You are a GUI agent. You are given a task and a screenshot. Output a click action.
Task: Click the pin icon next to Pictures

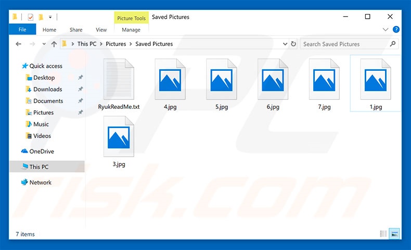81,113
